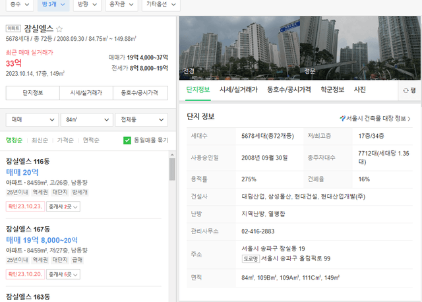This screenshot has width=422, height=302.
Task: Favorite 잠실엘스 with the star icon
Action: coord(59,29)
